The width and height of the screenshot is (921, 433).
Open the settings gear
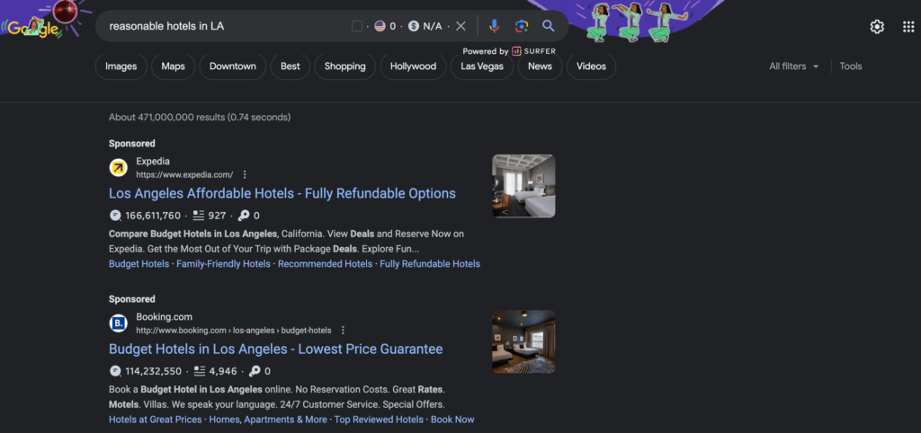pos(877,27)
